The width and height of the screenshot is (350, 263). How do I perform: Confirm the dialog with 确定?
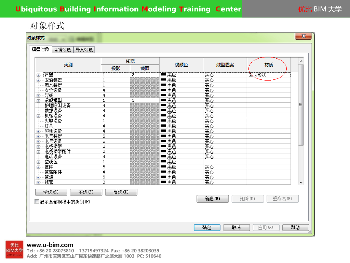tap(207, 227)
